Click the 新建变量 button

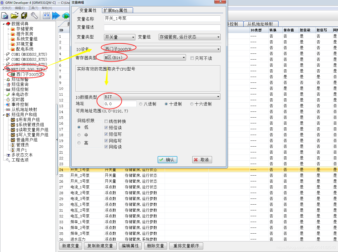pos(70,246)
